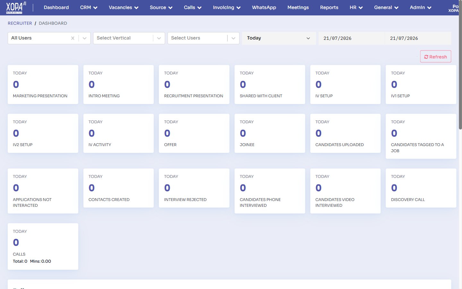Open the Meetings page
The height and width of the screenshot is (289, 462).
coord(298,7)
